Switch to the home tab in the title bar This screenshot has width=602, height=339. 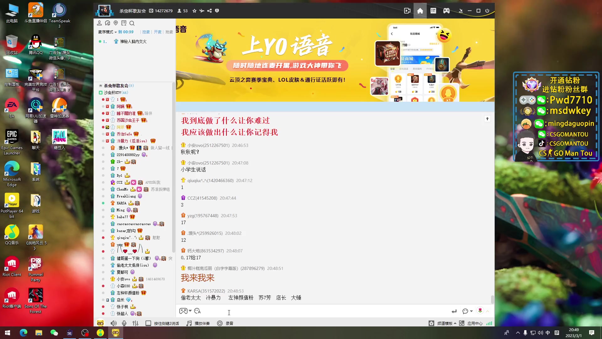(420, 11)
